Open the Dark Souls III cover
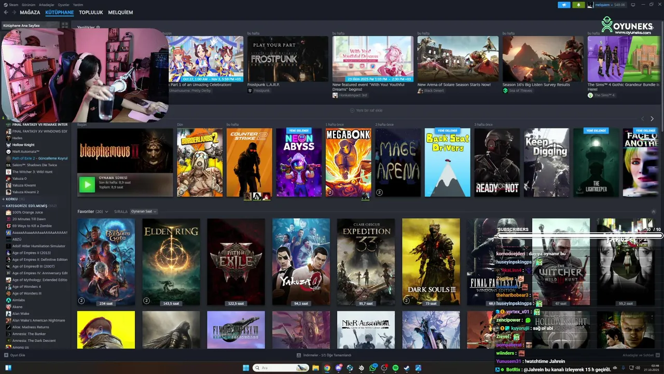Viewport: 664px width, 374px height. [x=431, y=262]
